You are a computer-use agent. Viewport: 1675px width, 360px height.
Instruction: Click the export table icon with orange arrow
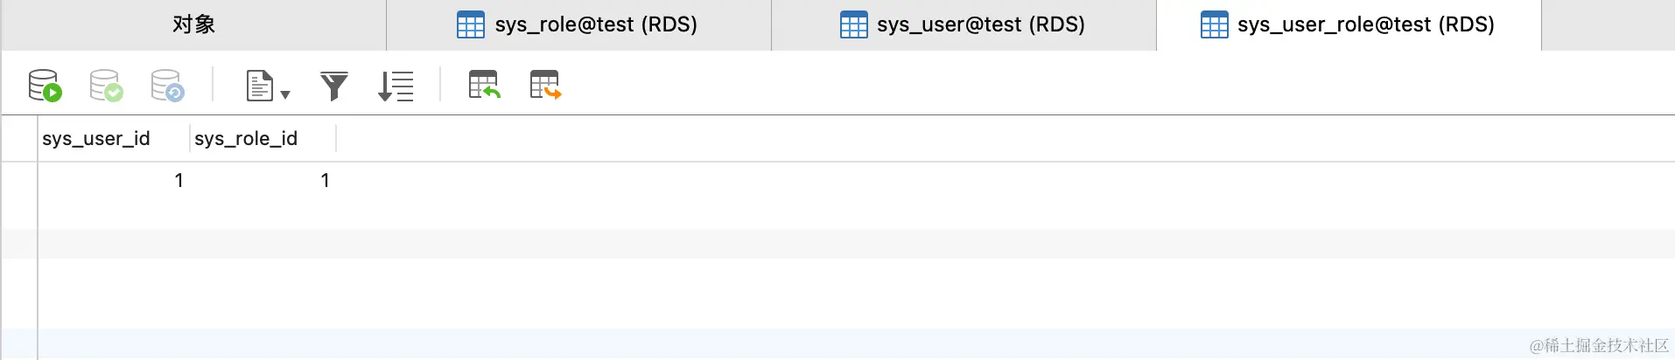(x=545, y=86)
